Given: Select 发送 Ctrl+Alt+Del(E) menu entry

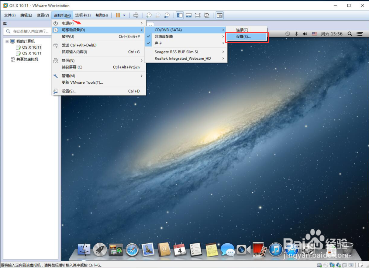Looking at the screenshot, I should pyautogui.click(x=99, y=45).
